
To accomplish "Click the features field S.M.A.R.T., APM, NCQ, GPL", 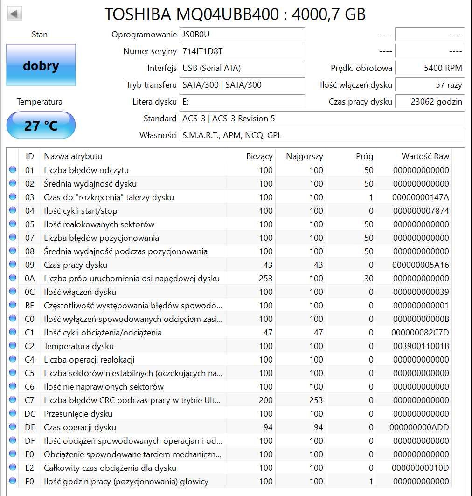I will (322, 135).
